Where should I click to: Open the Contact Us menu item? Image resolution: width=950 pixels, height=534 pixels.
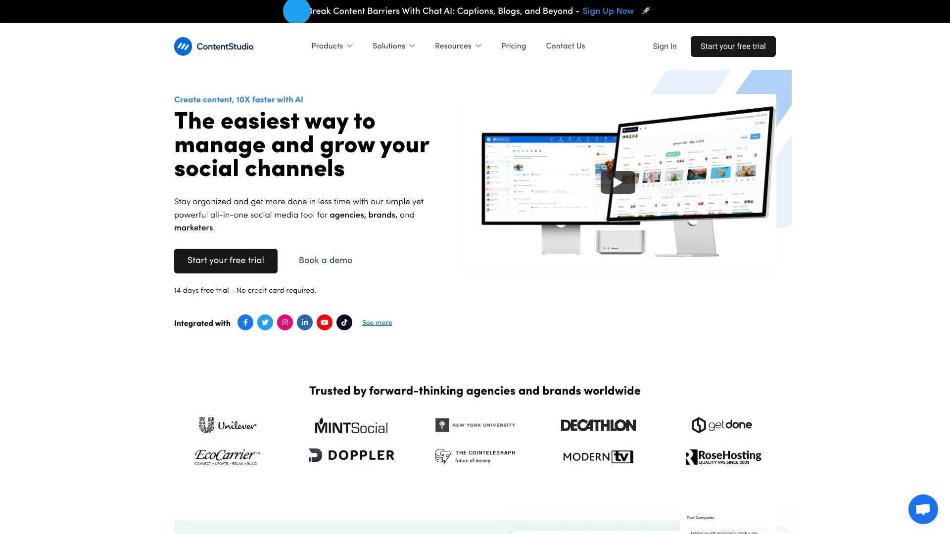565,46
